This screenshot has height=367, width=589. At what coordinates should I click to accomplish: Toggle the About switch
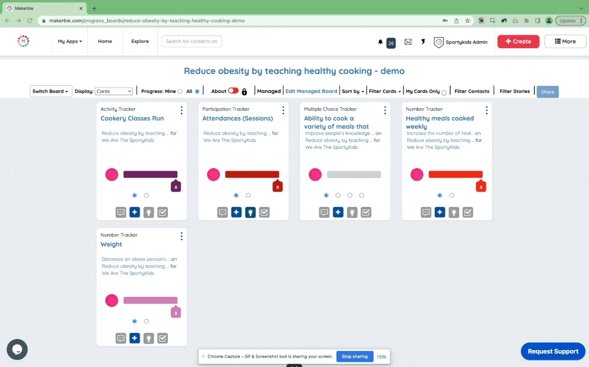tap(233, 91)
